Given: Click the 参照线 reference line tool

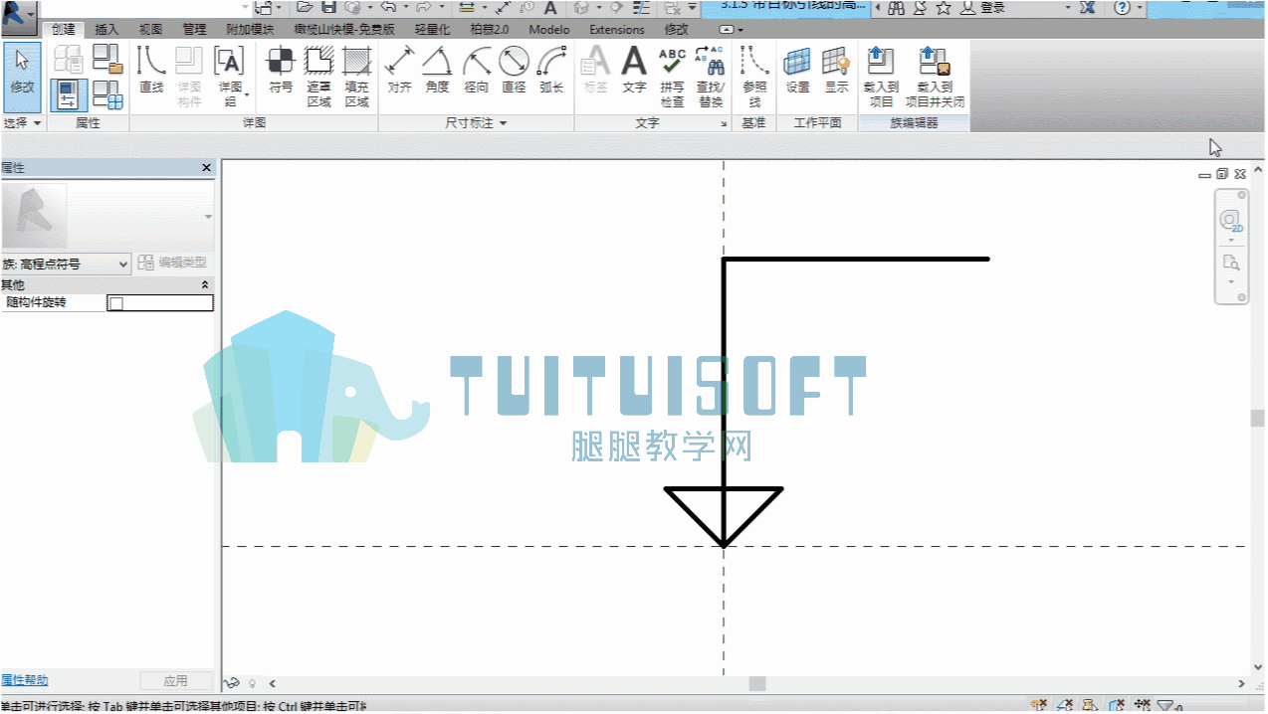Looking at the screenshot, I should [754, 77].
